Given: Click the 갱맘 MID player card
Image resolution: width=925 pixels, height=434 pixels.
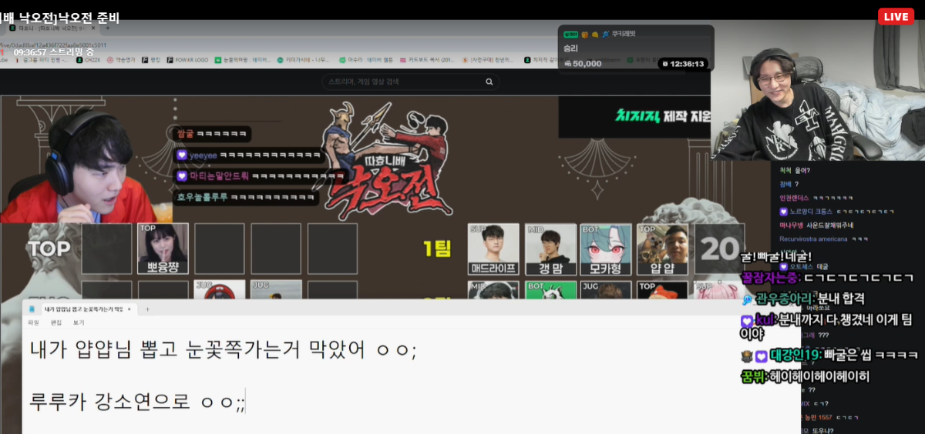Looking at the screenshot, I should 550,249.
